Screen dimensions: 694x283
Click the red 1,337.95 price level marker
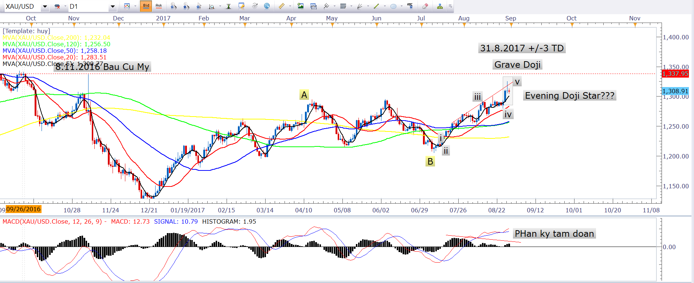click(675, 74)
